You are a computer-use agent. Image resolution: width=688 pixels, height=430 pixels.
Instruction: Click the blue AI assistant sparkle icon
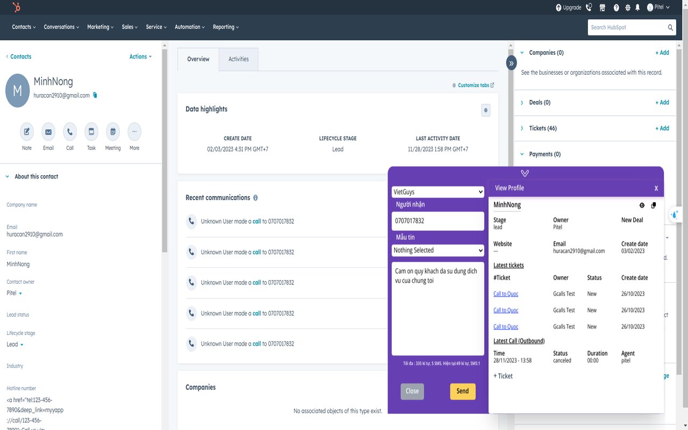point(675,214)
